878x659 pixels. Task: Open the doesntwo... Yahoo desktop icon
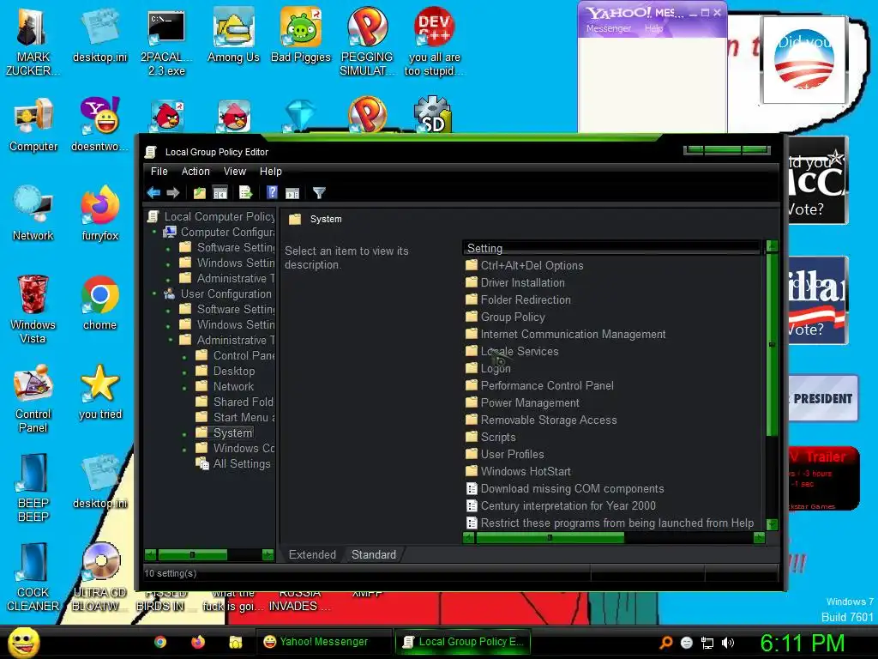tap(99, 125)
